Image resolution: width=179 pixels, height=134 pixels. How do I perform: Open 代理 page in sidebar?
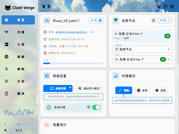pos(18,32)
